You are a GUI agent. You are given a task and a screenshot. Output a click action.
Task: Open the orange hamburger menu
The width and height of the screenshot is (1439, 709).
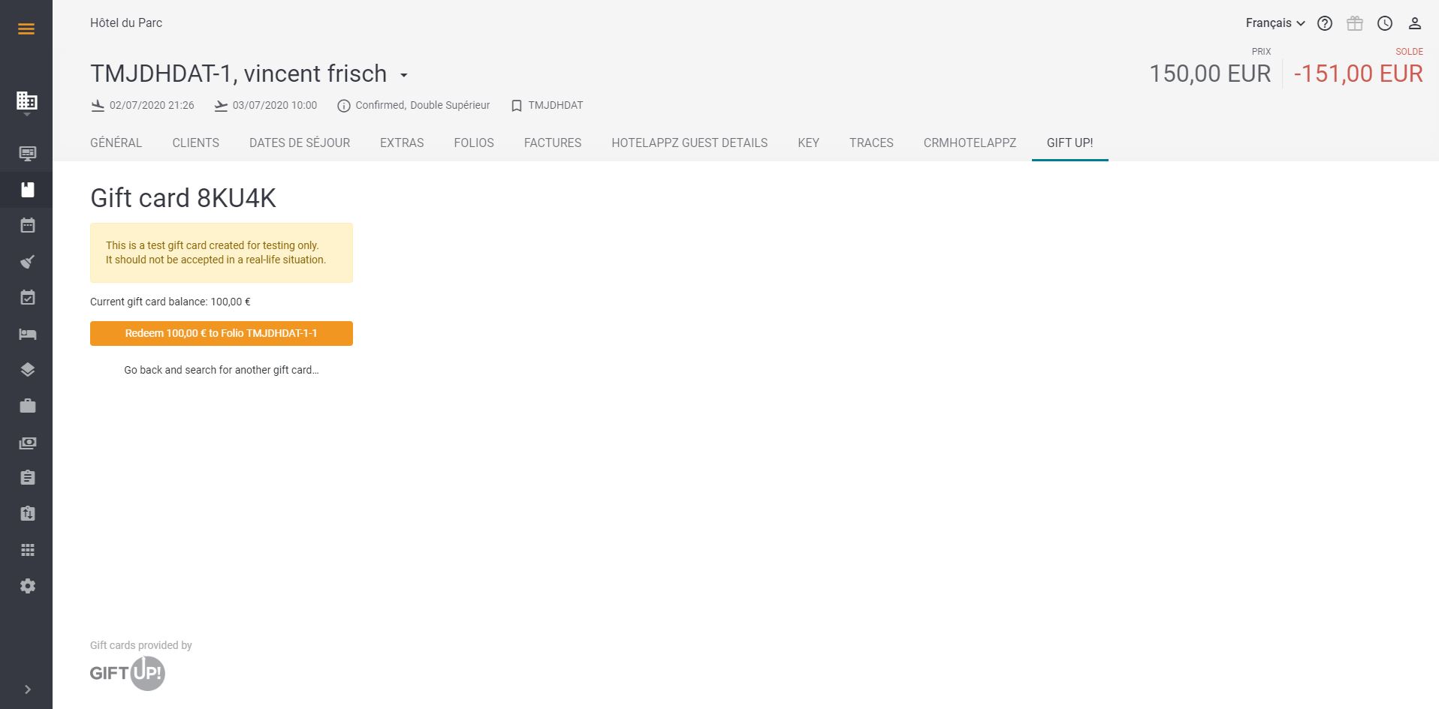[x=26, y=29]
